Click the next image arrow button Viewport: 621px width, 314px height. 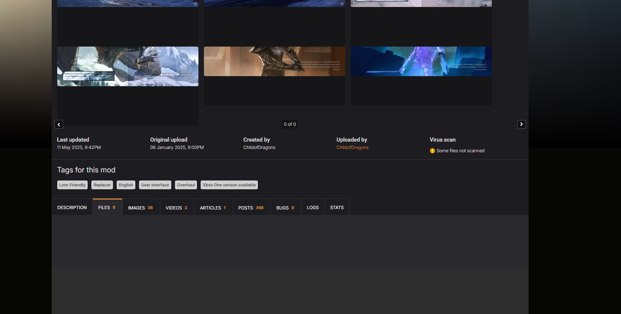(522, 124)
